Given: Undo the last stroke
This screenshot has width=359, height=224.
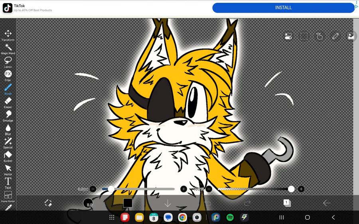Looking at the screenshot, I should pyautogui.click(x=207, y=203).
